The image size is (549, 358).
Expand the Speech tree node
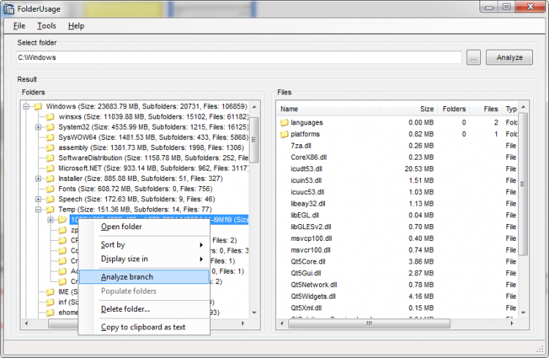[39, 199]
